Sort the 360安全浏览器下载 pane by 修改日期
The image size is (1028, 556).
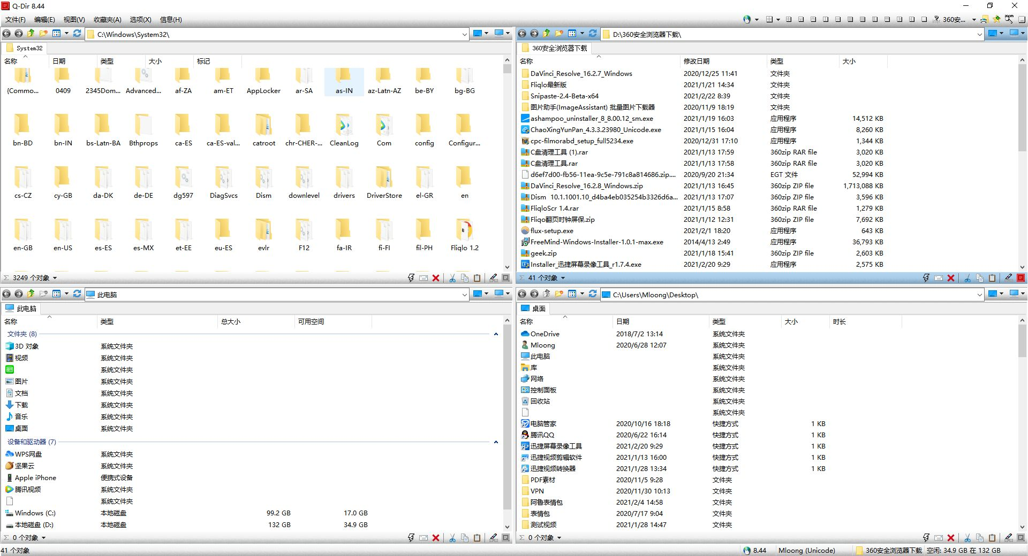722,61
